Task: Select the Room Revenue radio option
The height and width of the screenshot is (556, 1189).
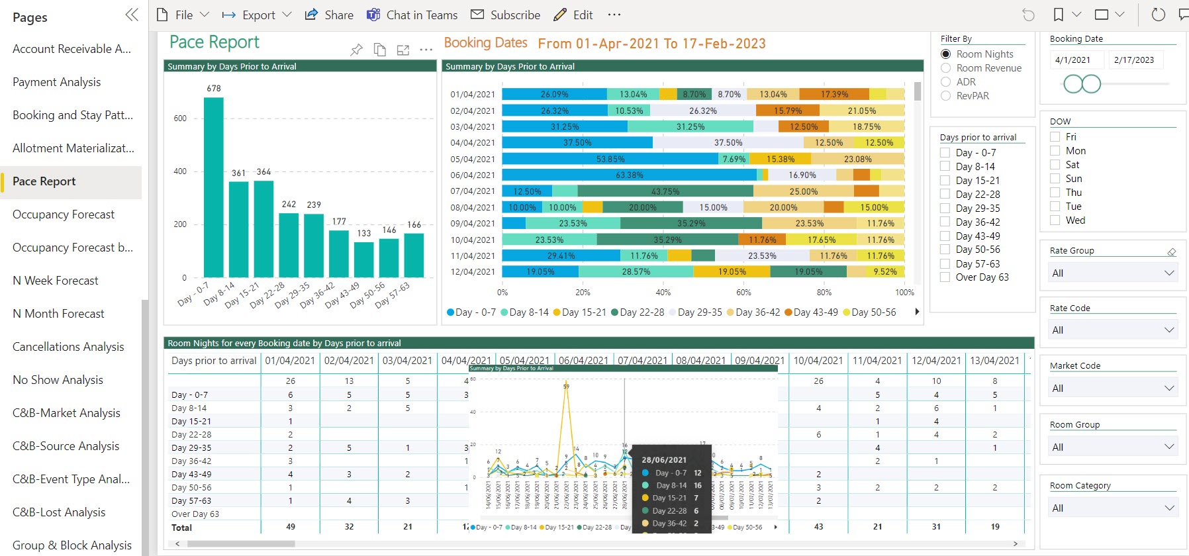Action: pyautogui.click(x=946, y=68)
